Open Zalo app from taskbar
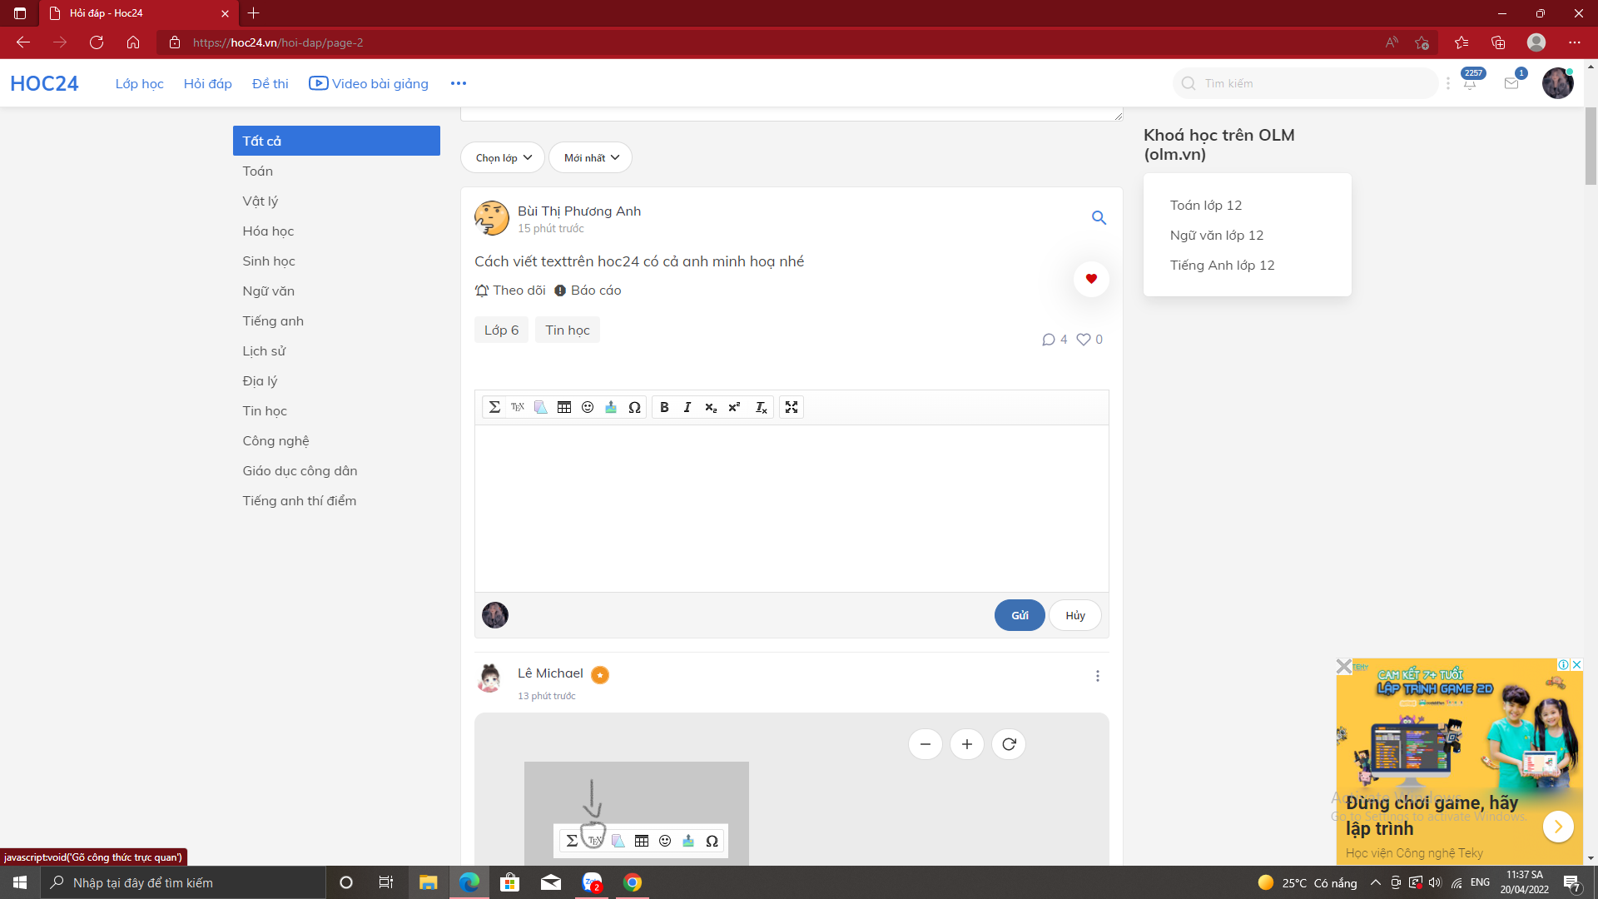Screen dimensions: 1598x899 tap(592, 882)
